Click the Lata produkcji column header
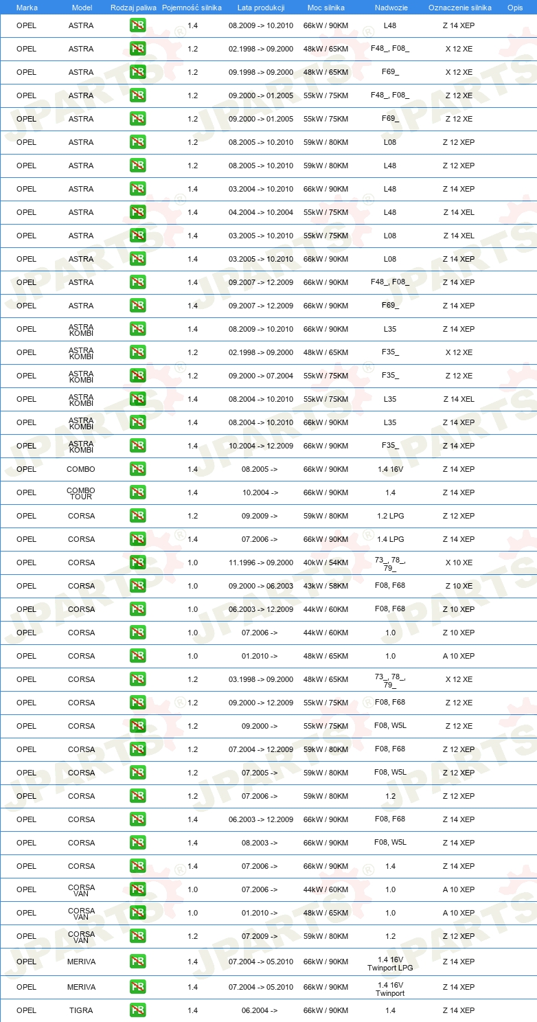The height and width of the screenshot is (1022, 537). 261,7
